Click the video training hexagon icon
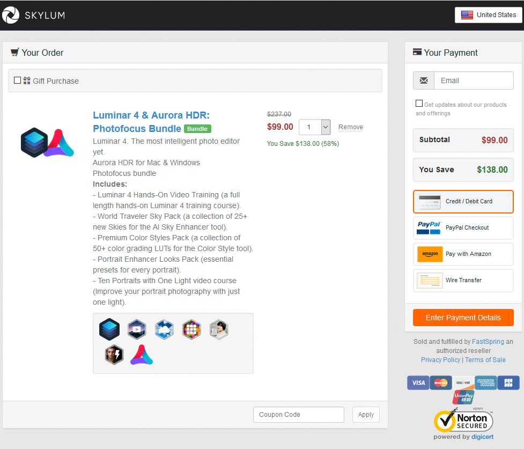The height and width of the screenshot is (449, 524). click(137, 329)
